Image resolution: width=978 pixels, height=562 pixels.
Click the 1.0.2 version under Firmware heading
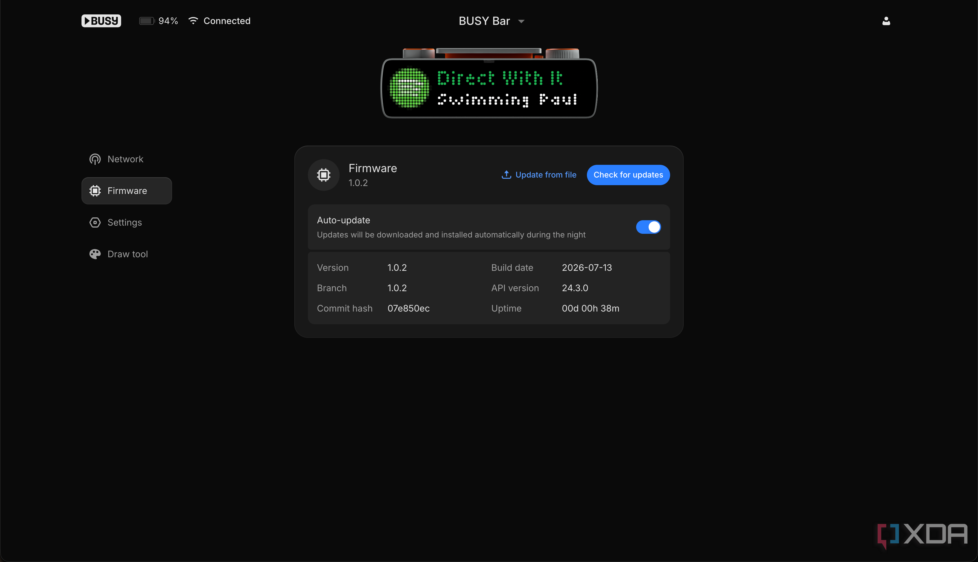[x=358, y=183]
